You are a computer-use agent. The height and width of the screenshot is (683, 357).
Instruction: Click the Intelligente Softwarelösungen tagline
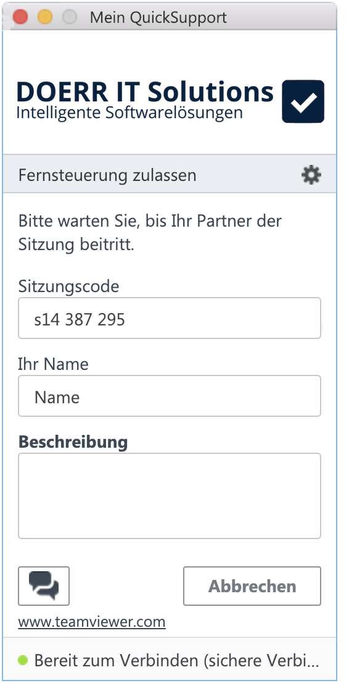(129, 113)
